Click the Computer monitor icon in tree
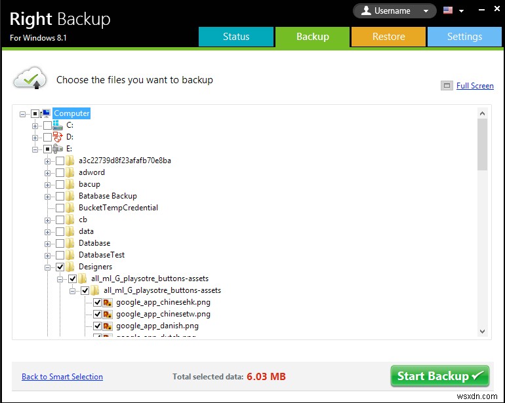 point(47,113)
